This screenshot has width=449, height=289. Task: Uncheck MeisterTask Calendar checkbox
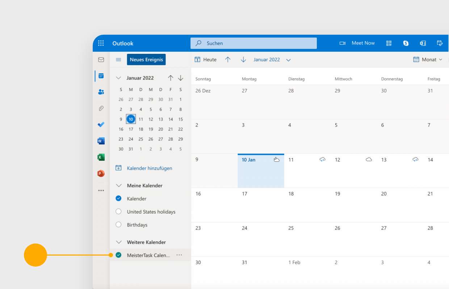(x=118, y=255)
